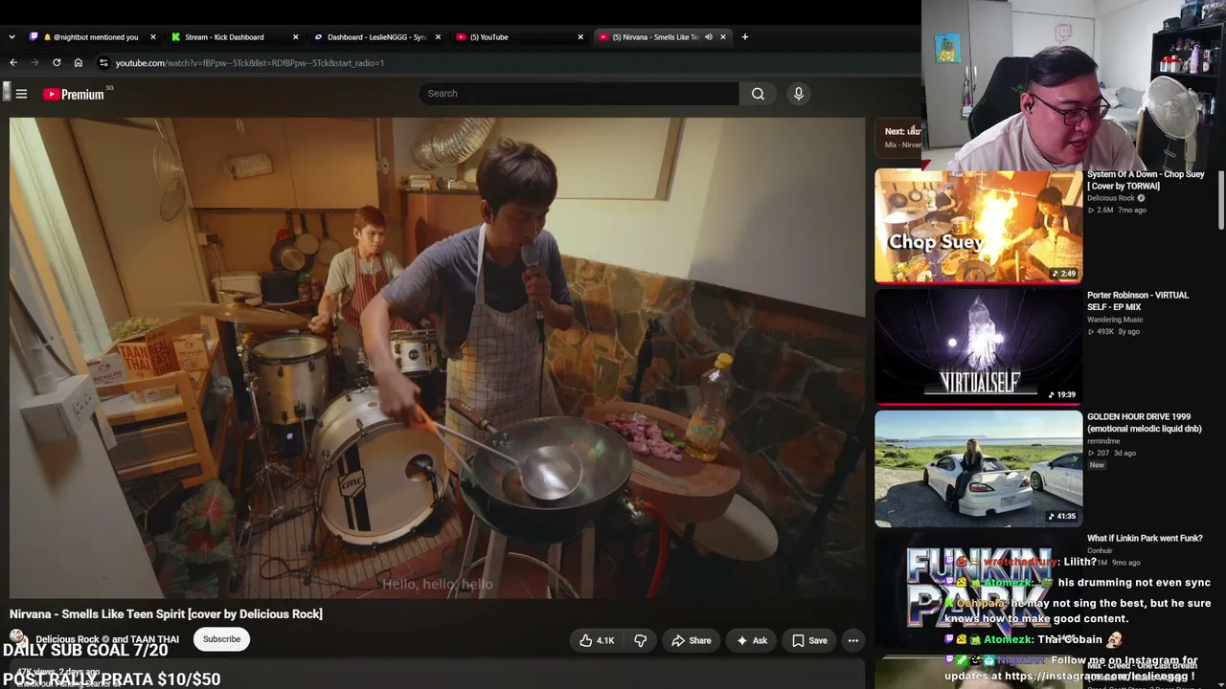Submit search with the magnifier button
The height and width of the screenshot is (689, 1226).
[x=758, y=94]
